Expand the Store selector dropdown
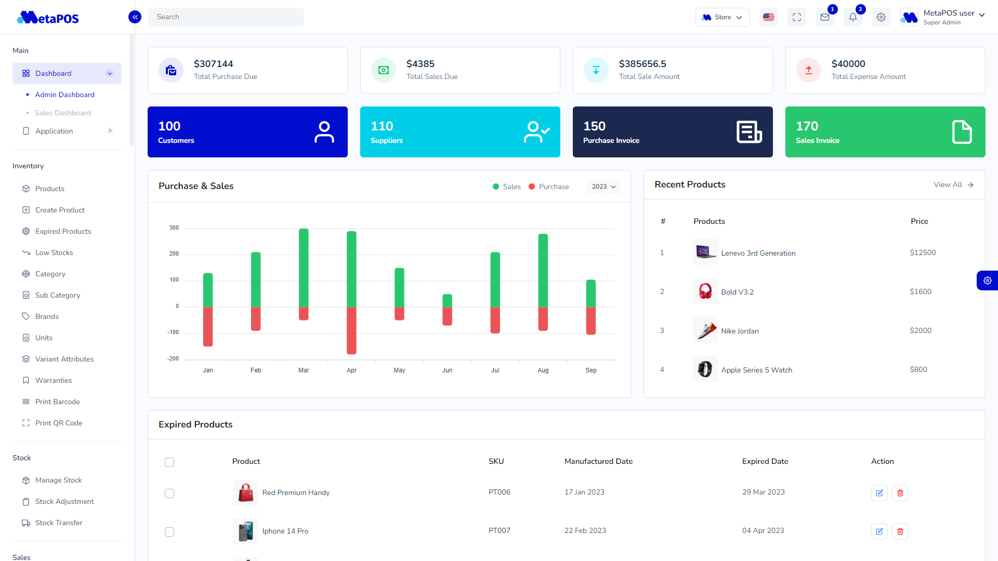 722,17
